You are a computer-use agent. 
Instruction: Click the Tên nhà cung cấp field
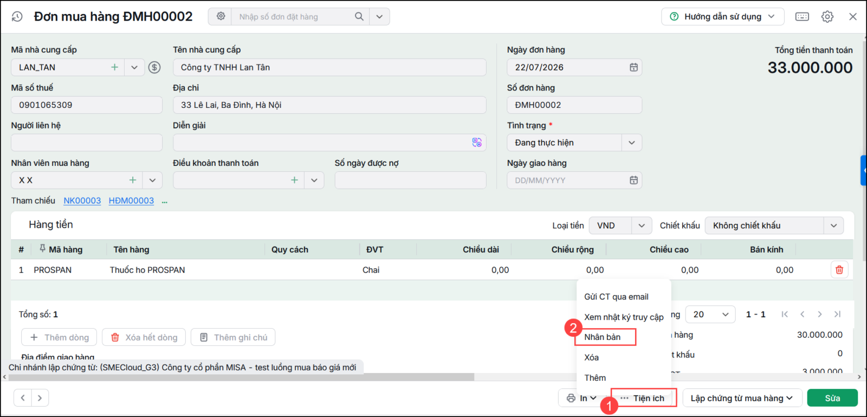click(329, 67)
